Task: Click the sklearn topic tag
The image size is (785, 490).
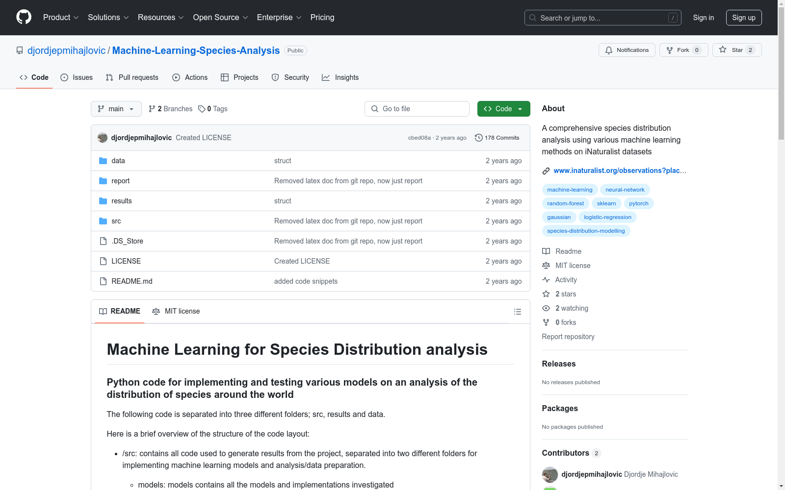Action: pos(606,203)
